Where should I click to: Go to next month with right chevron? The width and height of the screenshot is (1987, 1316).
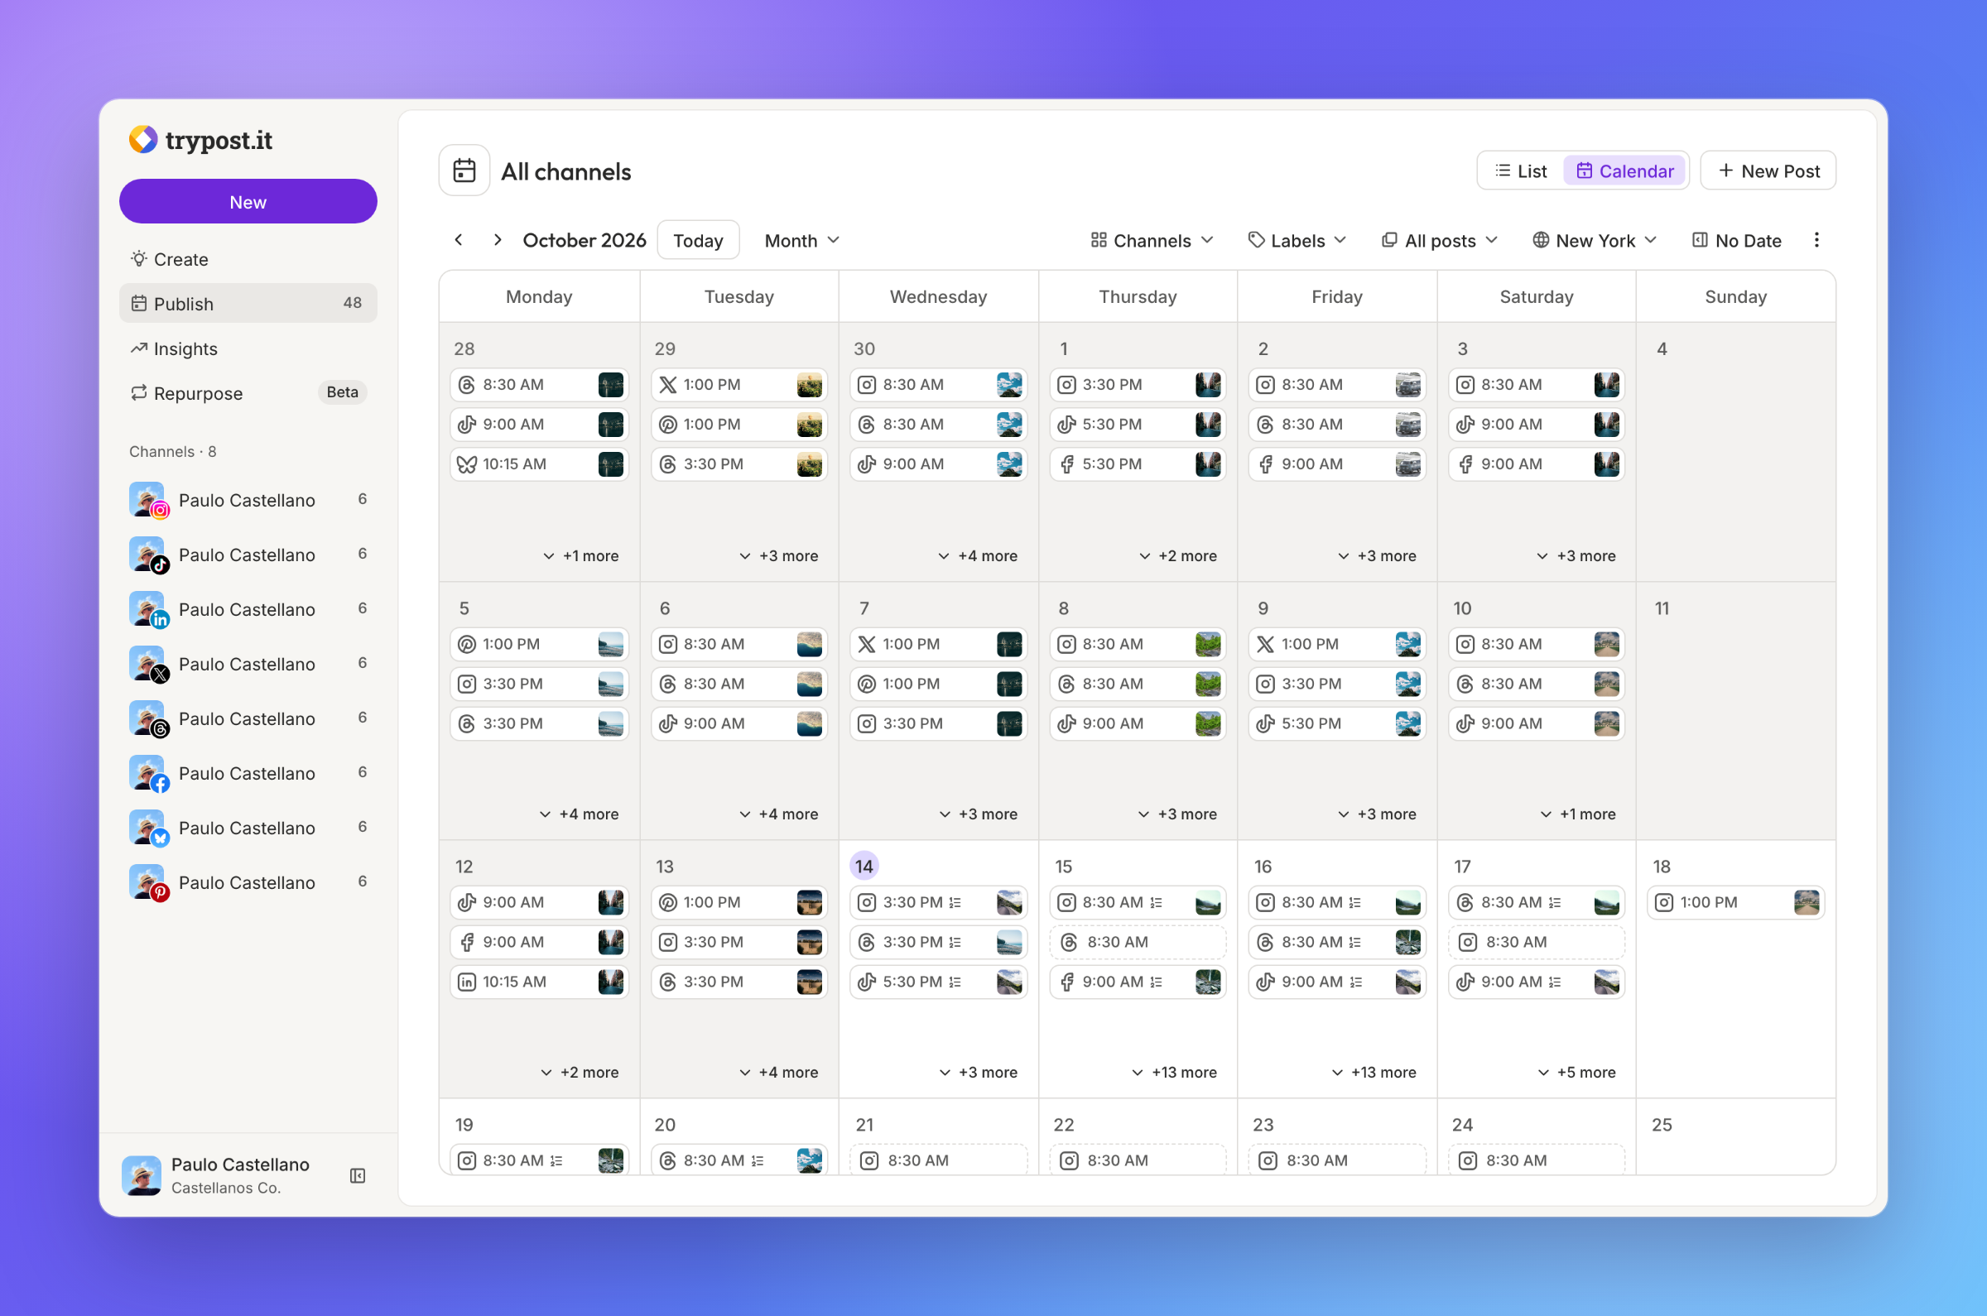(x=498, y=240)
